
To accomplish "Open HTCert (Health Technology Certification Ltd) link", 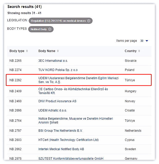I will (68, 140).
